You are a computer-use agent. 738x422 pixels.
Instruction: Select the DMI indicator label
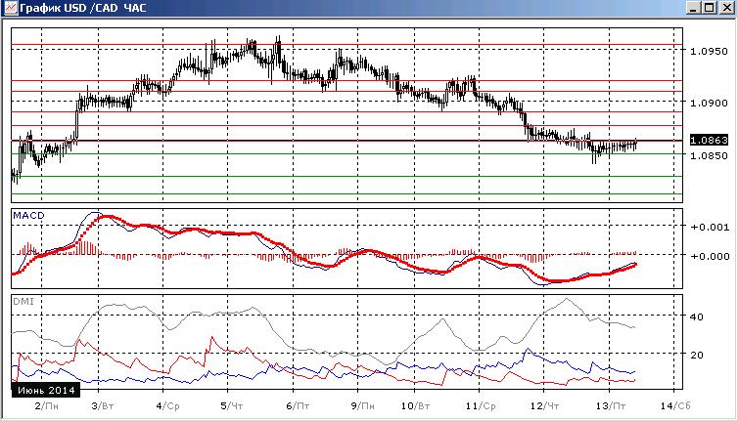coord(23,302)
